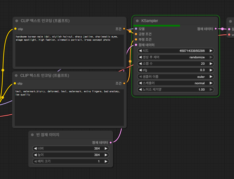Screen dimensions: 234x179
Task: Click the 시드 seed value field
Action: 175,51
